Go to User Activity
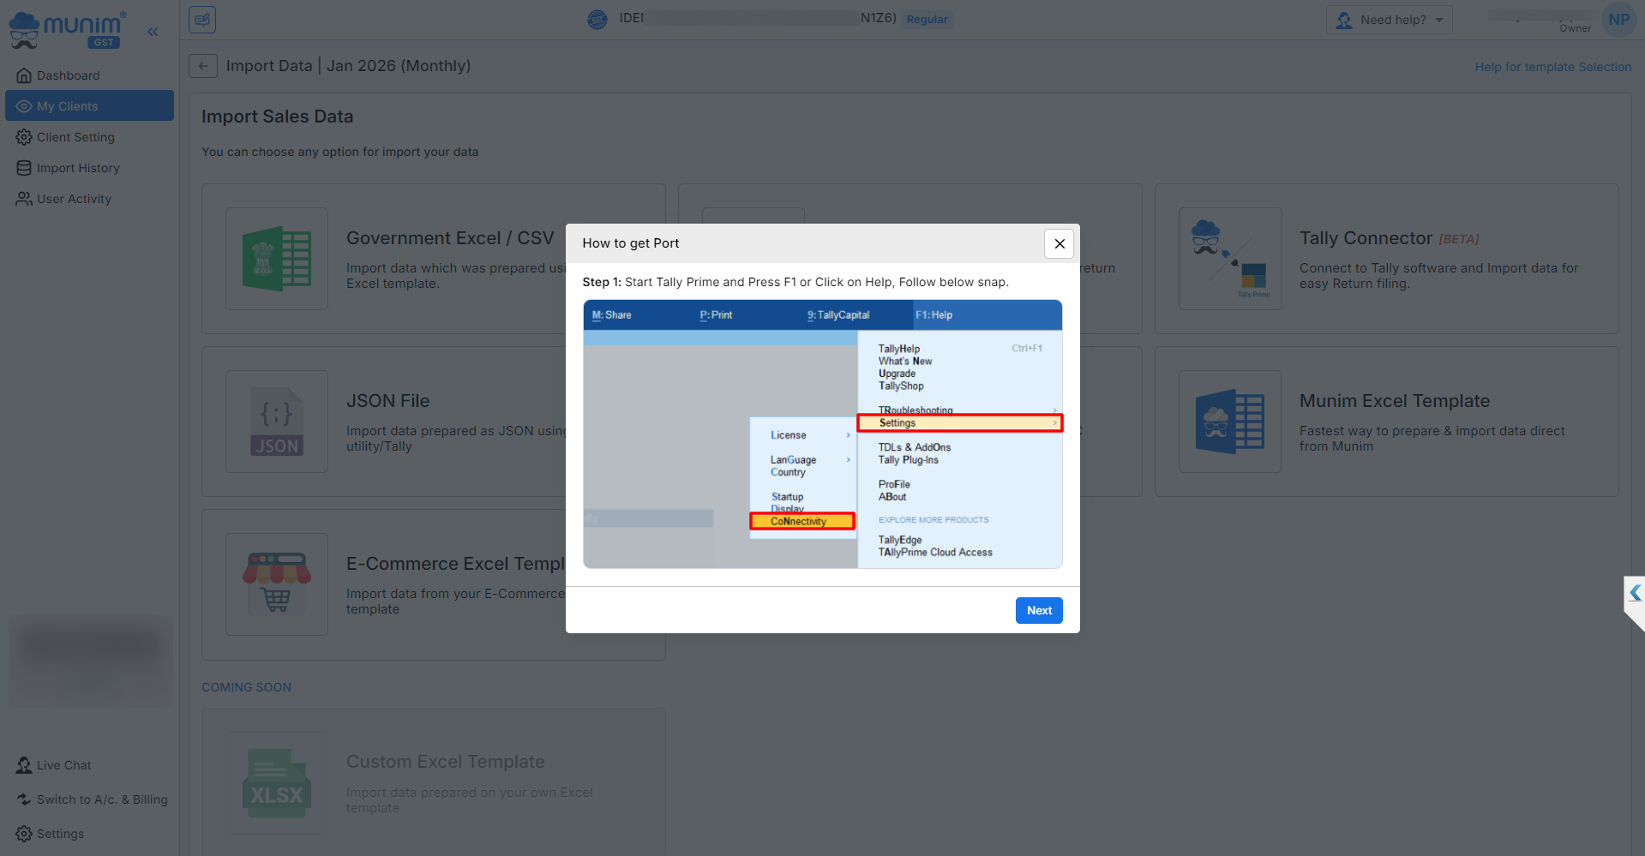 74,199
